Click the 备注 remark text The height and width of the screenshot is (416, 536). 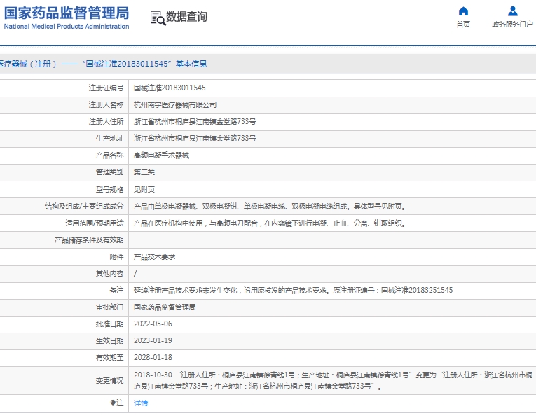coord(294,291)
